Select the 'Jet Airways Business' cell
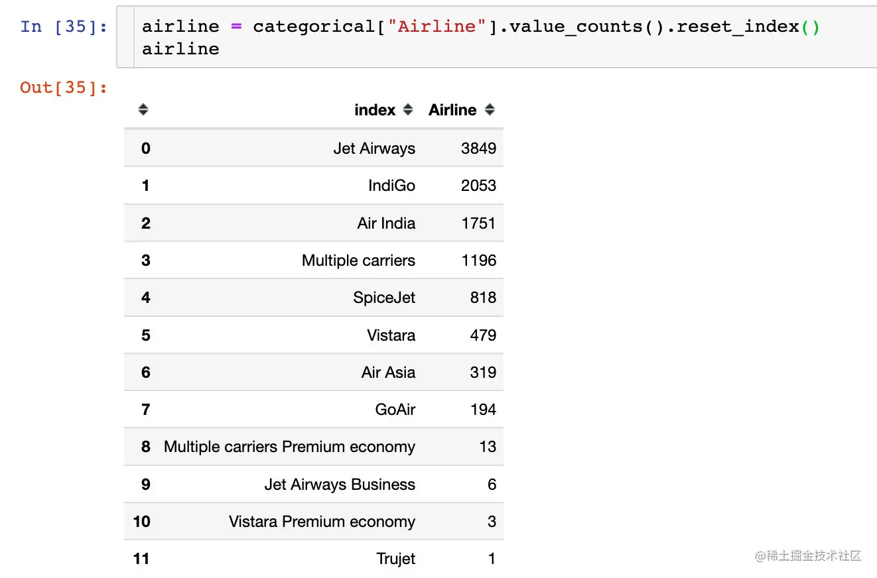Viewport: 877px width, 578px height. (340, 485)
